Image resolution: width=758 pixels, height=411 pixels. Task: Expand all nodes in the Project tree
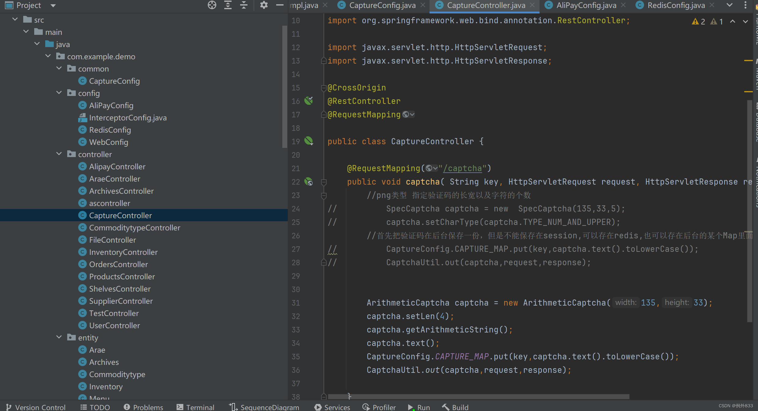pyautogui.click(x=228, y=5)
